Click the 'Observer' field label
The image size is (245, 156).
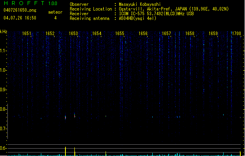(79, 4)
